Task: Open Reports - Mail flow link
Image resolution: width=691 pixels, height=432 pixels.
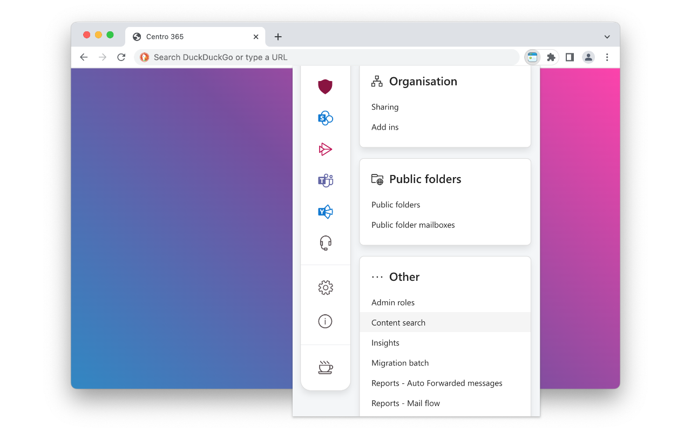Action: coord(405,403)
